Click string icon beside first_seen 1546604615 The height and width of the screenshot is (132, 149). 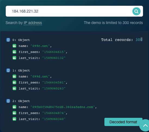14,52
